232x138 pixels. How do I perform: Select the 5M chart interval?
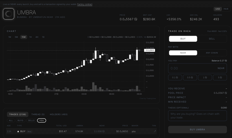tap(16, 37)
